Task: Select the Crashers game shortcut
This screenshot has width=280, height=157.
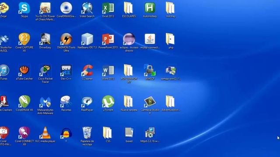Action: coord(3,102)
